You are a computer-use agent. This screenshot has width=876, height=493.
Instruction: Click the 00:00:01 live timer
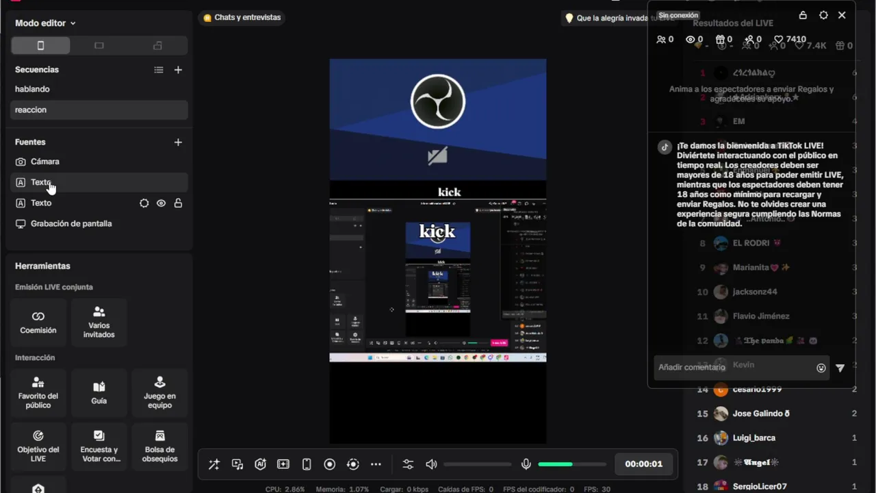click(x=643, y=464)
